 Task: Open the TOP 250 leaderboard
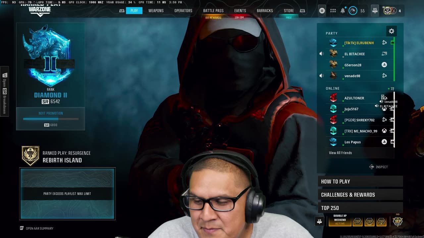pos(360,208)
